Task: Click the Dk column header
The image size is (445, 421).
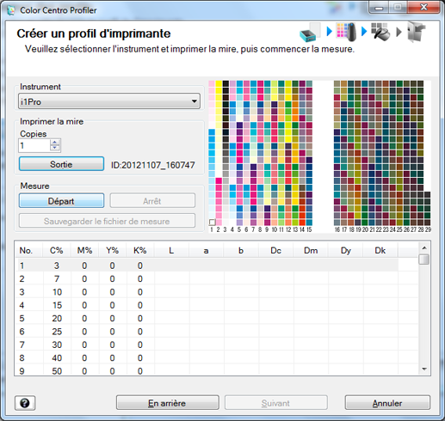Action: tap(380, 251)
